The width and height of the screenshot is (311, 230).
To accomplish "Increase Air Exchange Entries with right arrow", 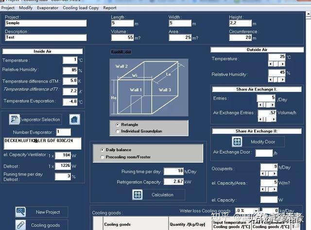I will [274, 119].
